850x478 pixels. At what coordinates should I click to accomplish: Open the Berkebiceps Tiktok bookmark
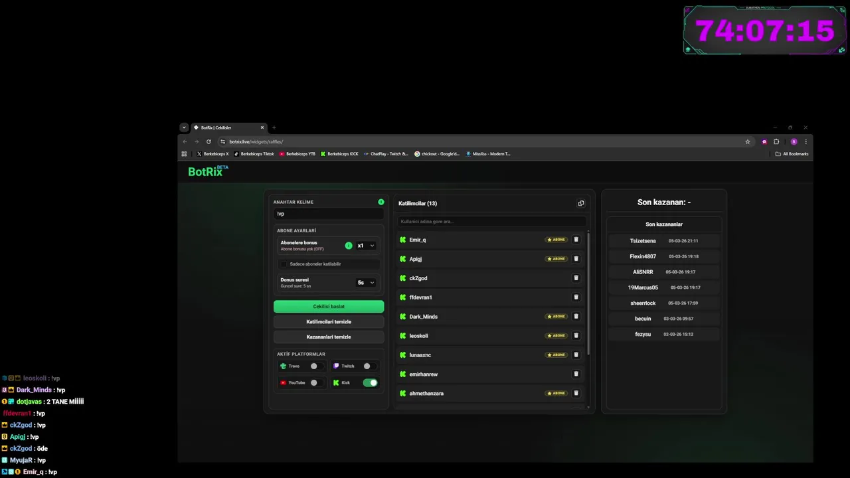(254, 153)
